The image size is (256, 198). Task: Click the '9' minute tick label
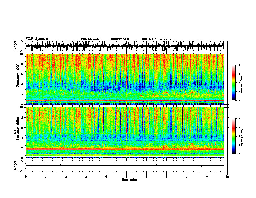[207, 177]
